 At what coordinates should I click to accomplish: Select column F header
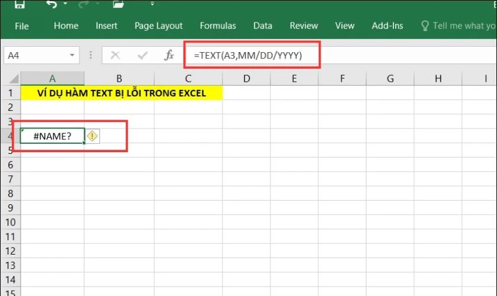tap(343, 78)
